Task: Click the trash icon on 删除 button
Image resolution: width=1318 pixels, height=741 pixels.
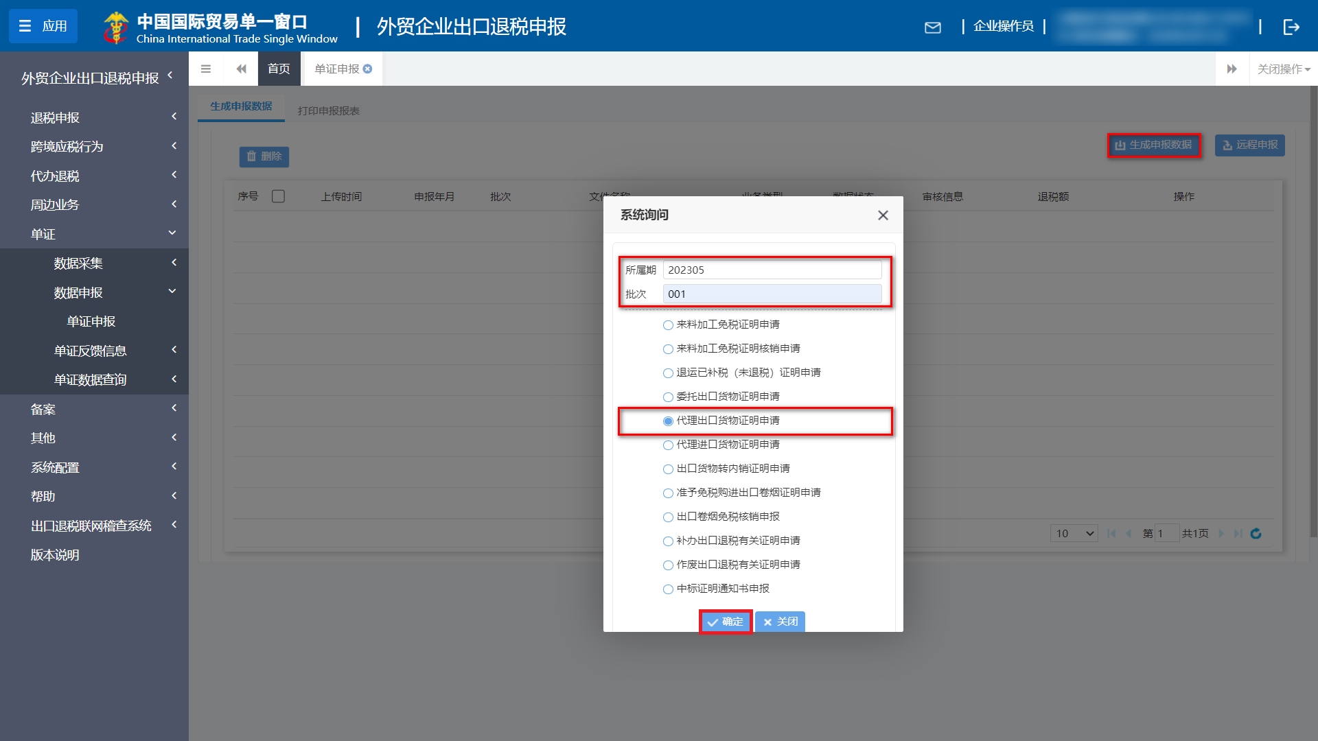Action: click(x=252, y=156)
